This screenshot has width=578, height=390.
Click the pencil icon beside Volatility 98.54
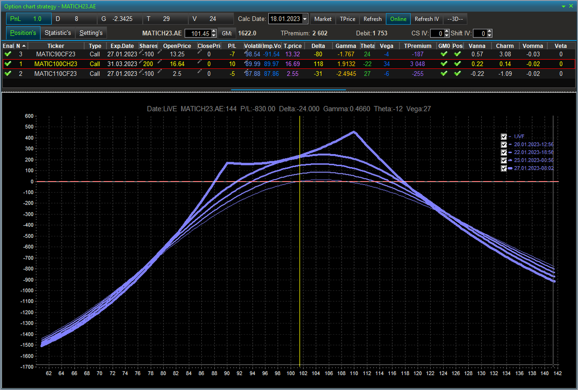tap(246, 52)
